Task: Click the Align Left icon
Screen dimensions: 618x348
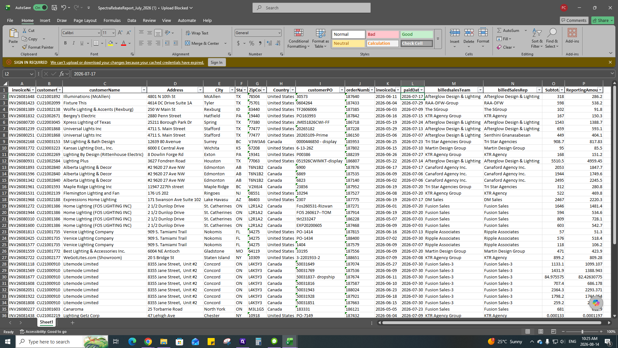Action: pyautogui.click(x=141, y=43)
